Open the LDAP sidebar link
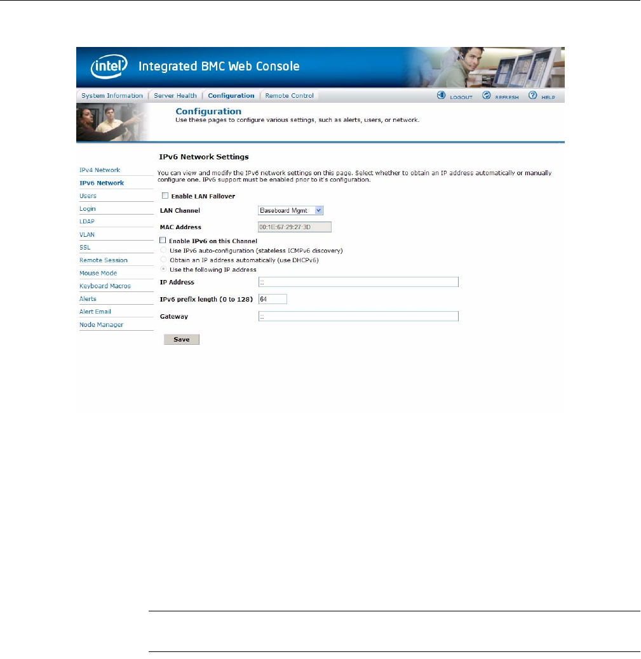This screenshot has height=659, width=641. pos(87,222)
